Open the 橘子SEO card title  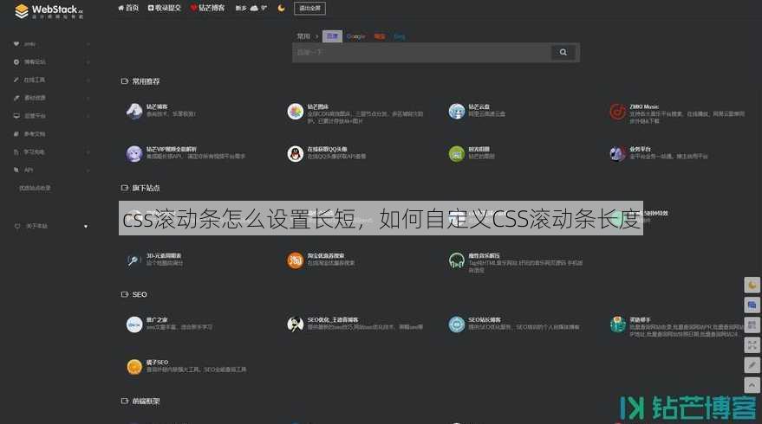pos(157,363)
